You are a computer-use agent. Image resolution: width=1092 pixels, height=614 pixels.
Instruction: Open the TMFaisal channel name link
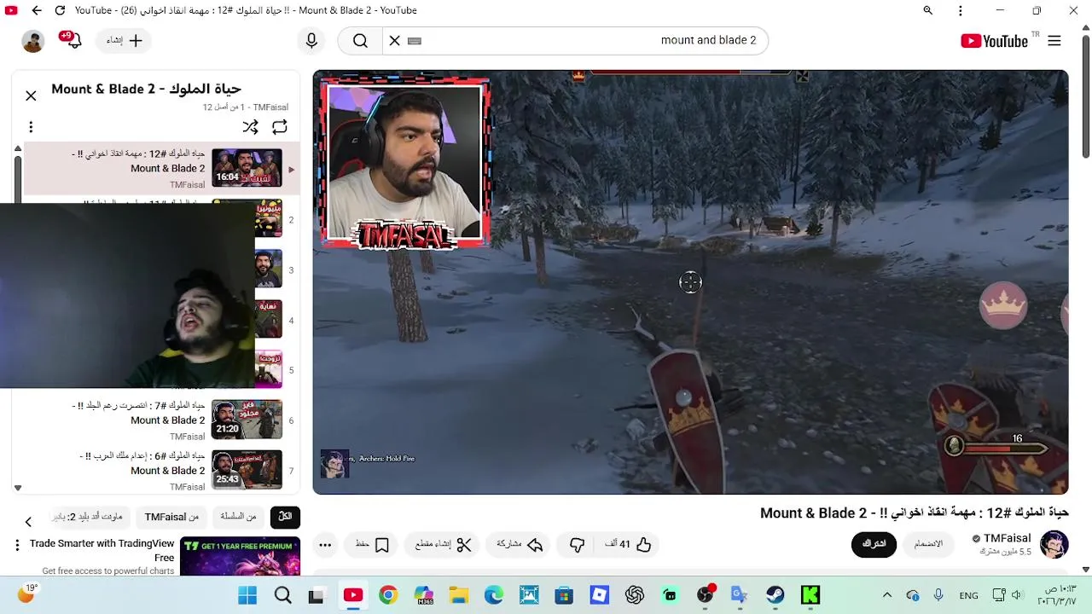click(1007, 538)
